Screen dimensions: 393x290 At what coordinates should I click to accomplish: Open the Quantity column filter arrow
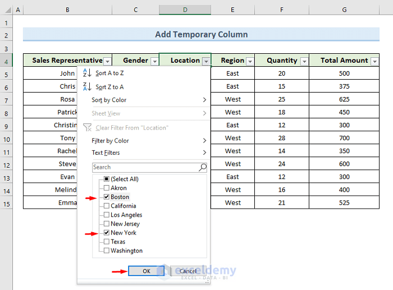[x=304, y=61]
